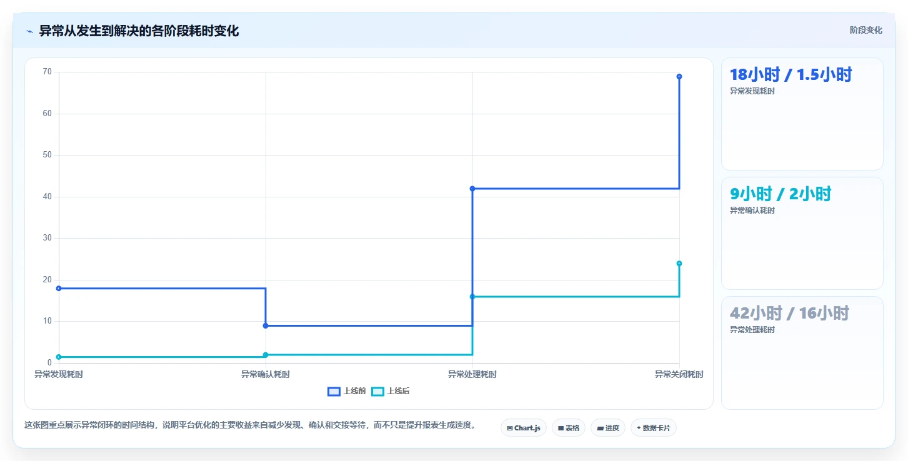
Task: Toggle the 上线前 legend item
Action: 347,392
